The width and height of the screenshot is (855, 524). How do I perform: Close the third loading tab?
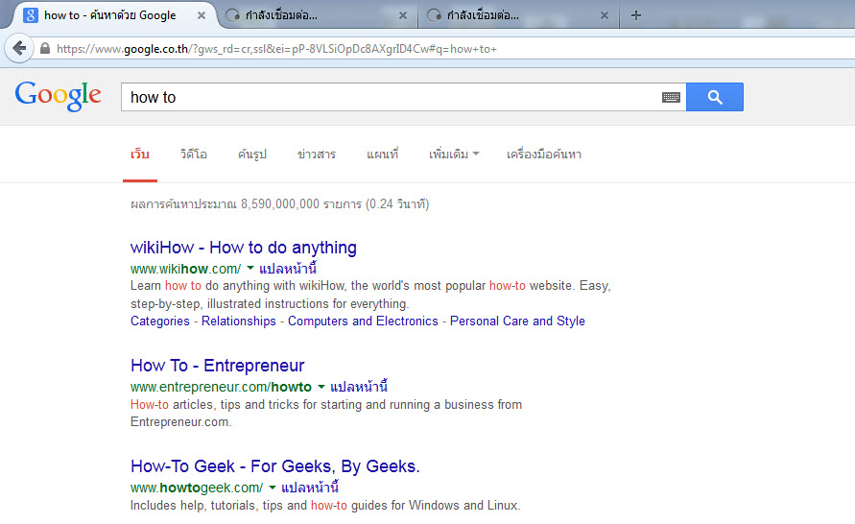pyautogui.click(x=605, y=15)
